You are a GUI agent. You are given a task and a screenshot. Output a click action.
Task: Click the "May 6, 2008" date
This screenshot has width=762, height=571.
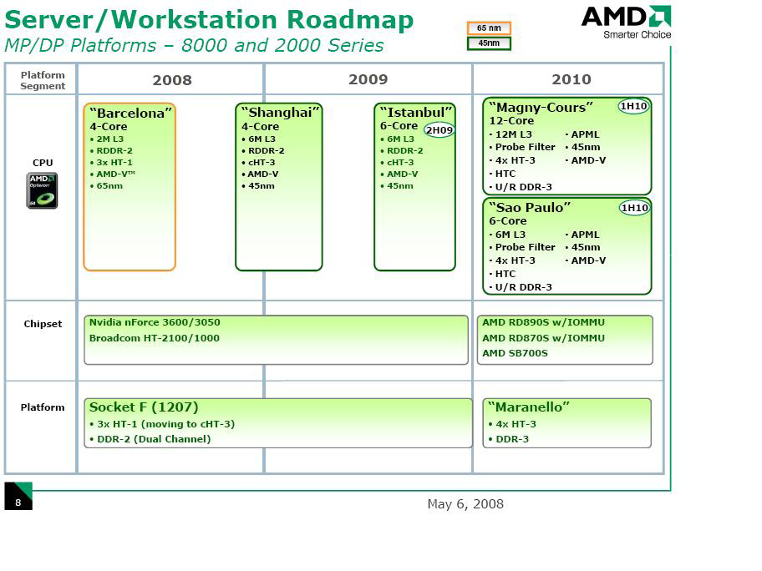click(x=465, y=504)
